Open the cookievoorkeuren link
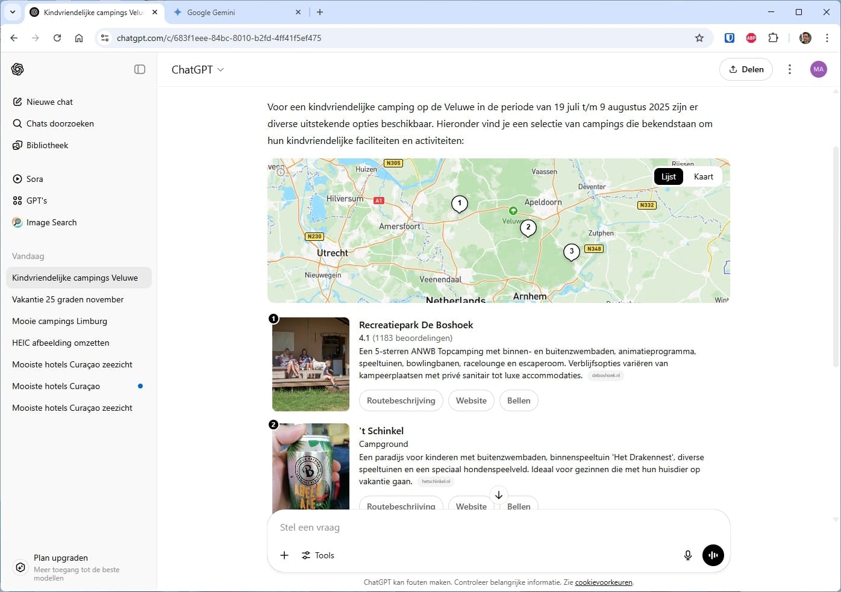 click(x=604, y=582)
